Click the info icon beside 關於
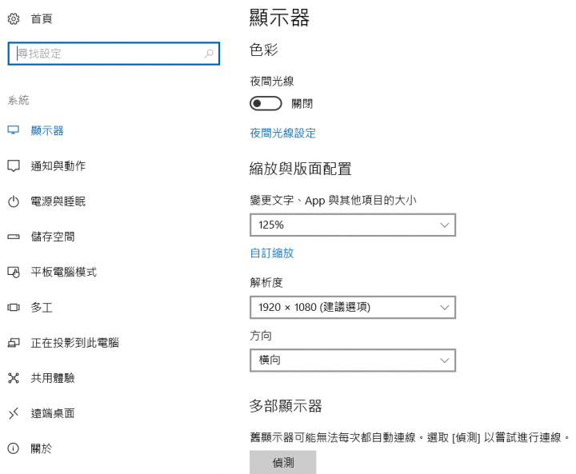Viewport: 576px width, 474px height. pyautogui.click(x=14, y=448)
